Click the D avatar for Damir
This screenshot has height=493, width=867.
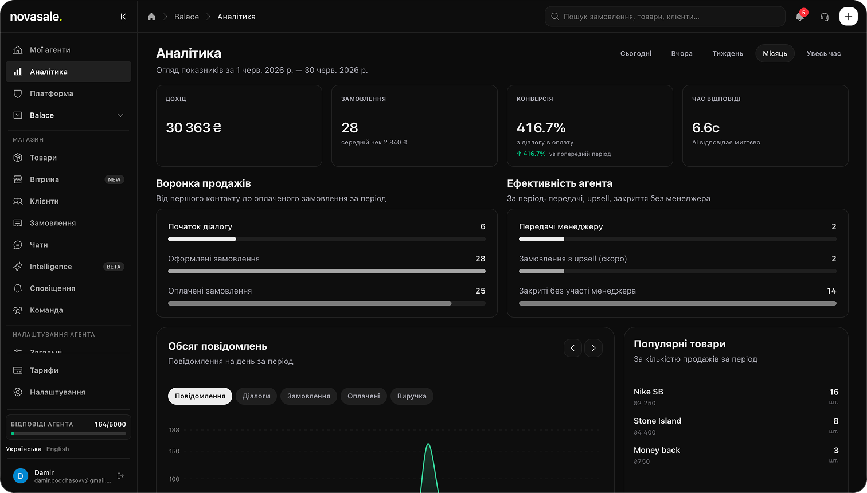[21, 476]
